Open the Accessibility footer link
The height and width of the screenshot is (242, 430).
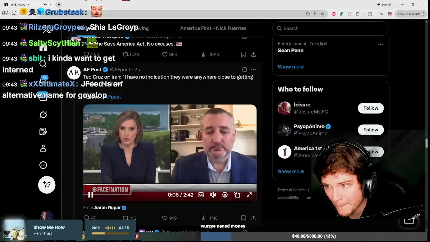288,198
